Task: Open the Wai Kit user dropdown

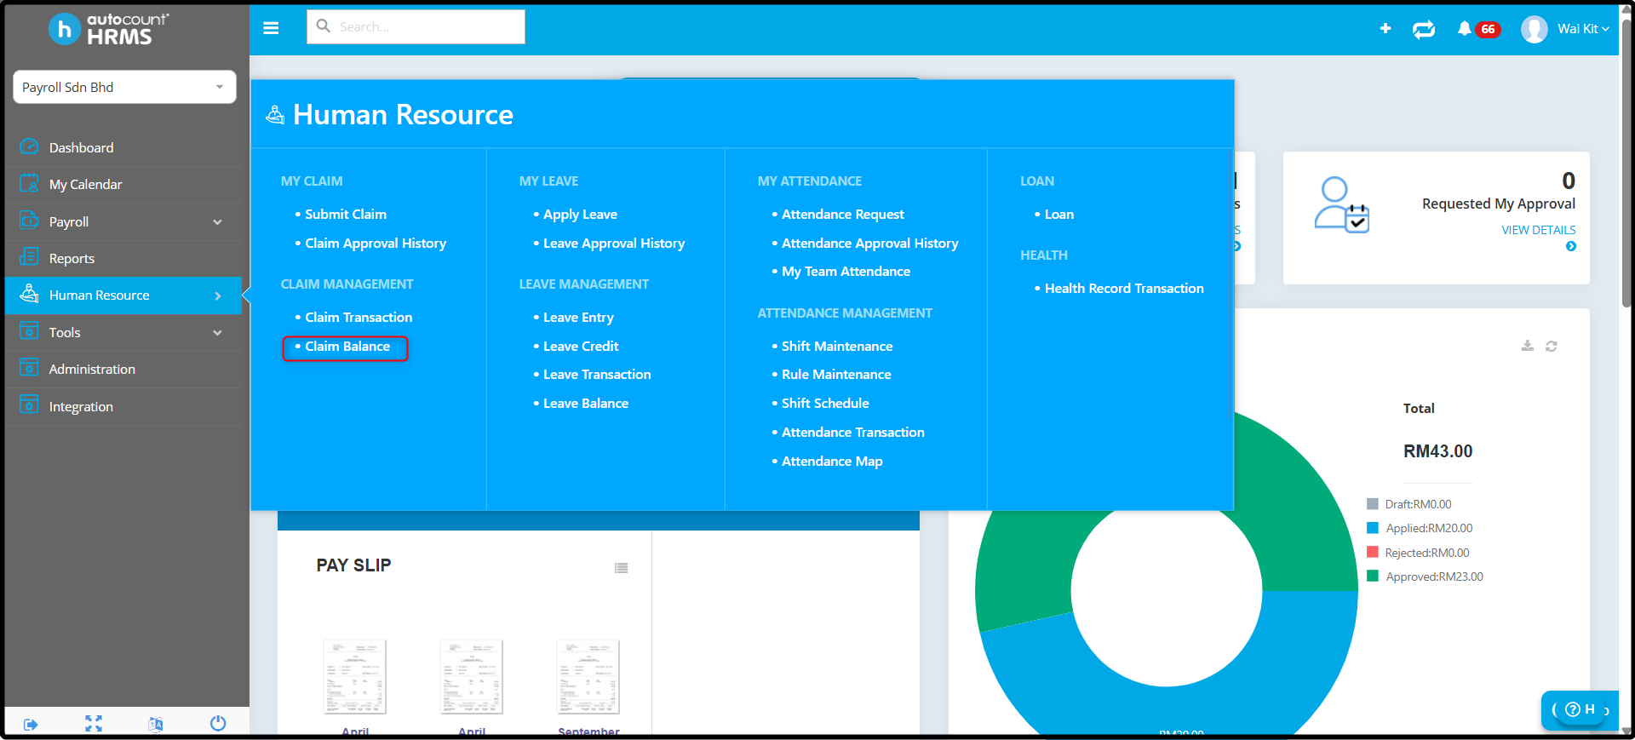Action: pyautogui.click(x=1583, y=29)
